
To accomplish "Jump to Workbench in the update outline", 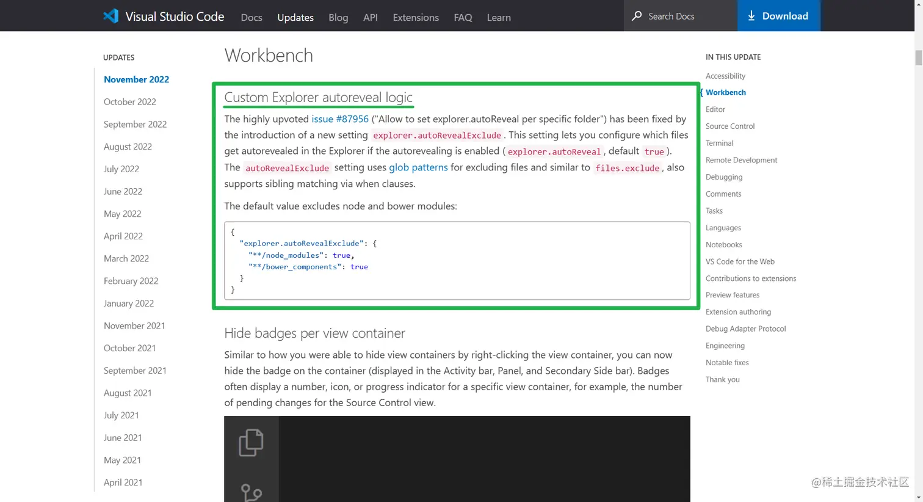I will coord(726,92).
